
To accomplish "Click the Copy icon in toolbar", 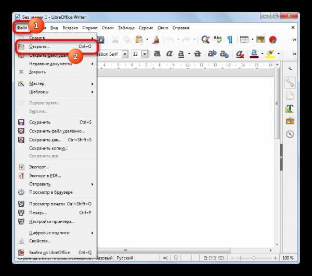I will (127, 40).
